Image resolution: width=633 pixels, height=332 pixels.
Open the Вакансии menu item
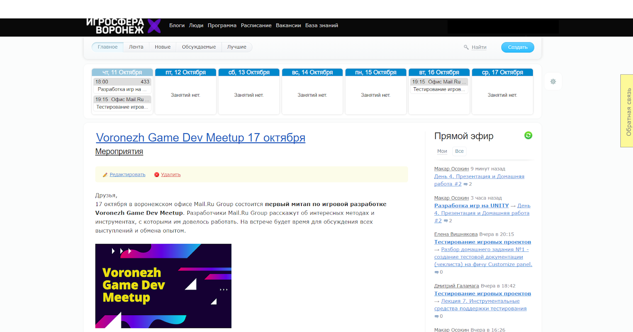tap(288, 25)
